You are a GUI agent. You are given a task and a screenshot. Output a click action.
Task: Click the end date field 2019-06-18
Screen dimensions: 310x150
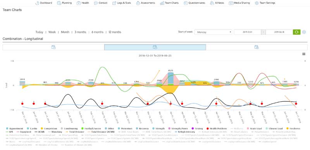coord(279,32)
